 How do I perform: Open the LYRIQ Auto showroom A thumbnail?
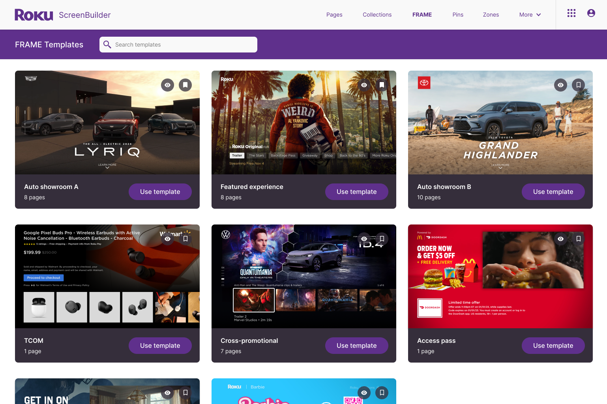[x=107, y=122]
